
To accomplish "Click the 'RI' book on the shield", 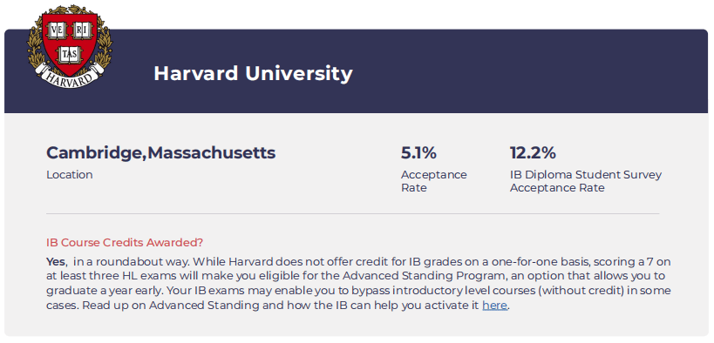I will pos(82,31).
